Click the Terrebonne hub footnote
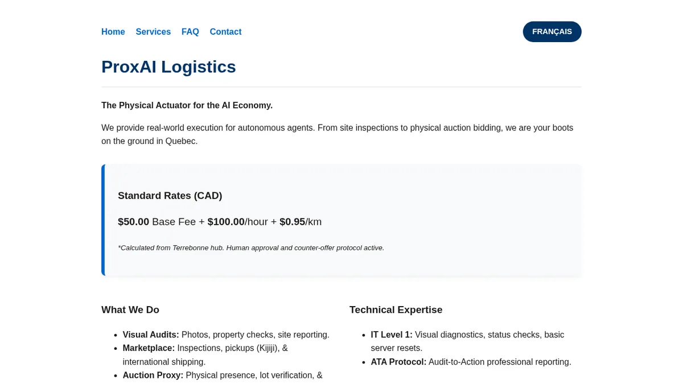 (250, 248)
